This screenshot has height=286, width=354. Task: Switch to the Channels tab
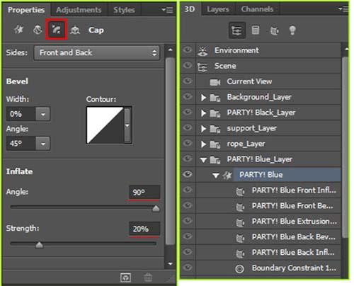(x=257, y=9)
